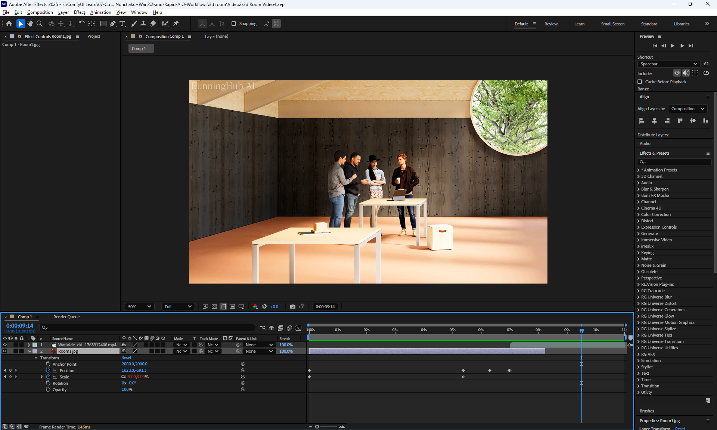
Task: Open the 50% magnification dropdown
Action: (140, 307)
